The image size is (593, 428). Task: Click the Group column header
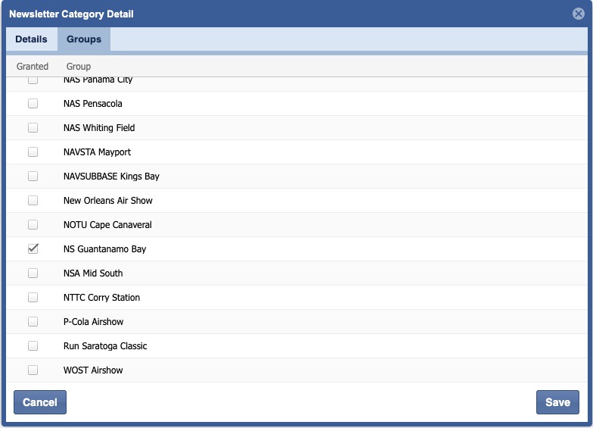point(79,67)
